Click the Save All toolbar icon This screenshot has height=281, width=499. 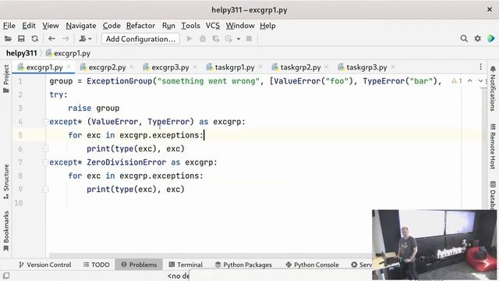point(21,39)
